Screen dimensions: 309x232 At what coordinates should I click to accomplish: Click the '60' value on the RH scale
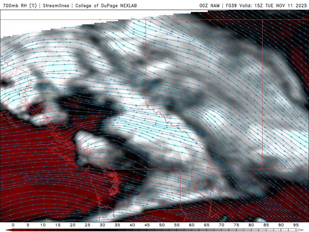pos(192,225)
